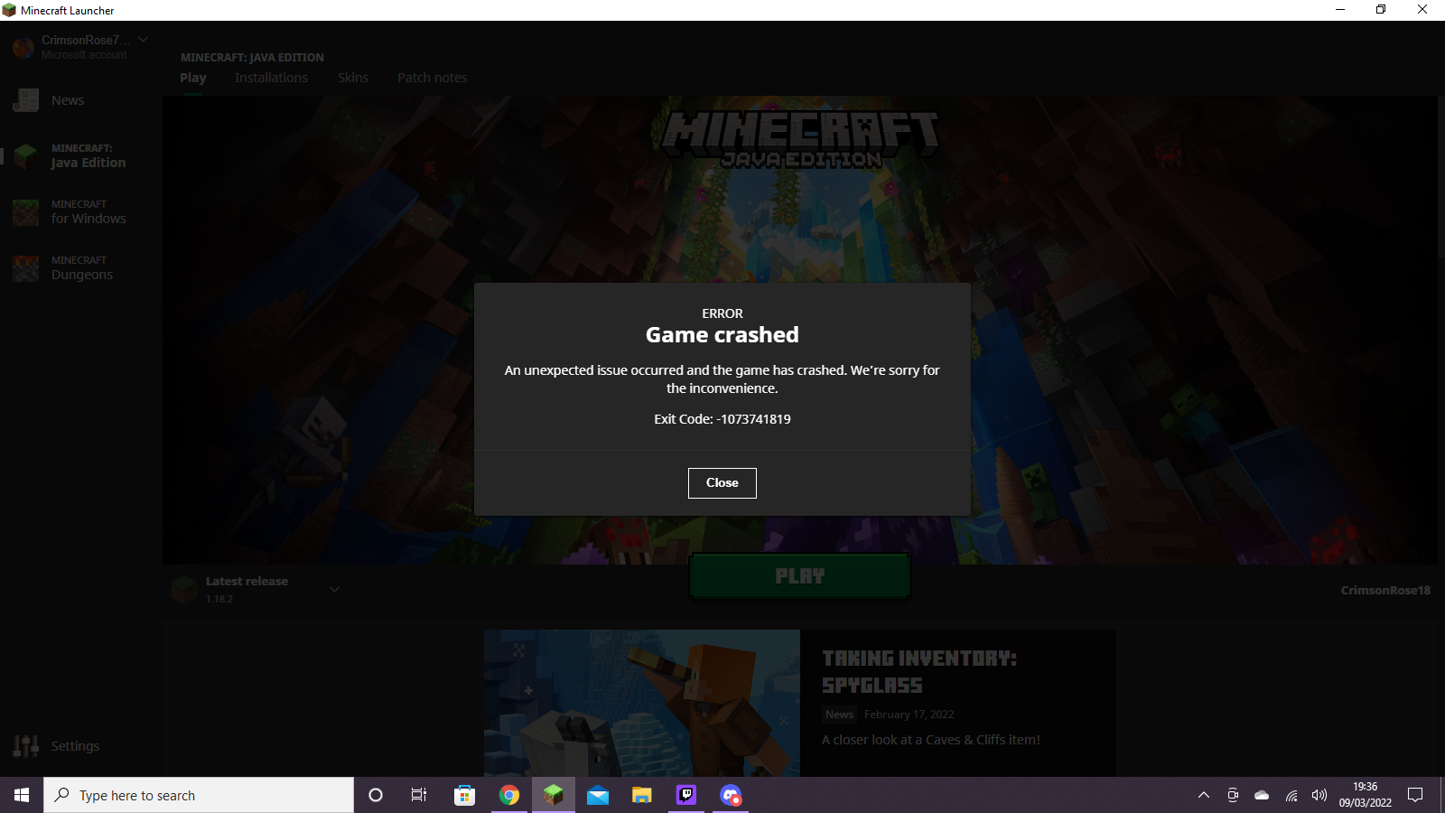Open the Mail app from the taskbar
This screenshot has width=1445, height=813.
(x=598, y=795)
